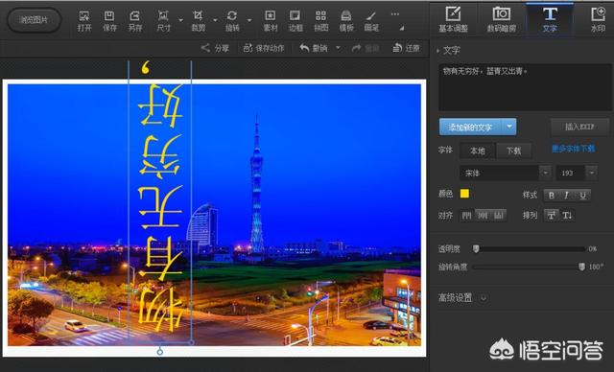The image size is (614, 372).
Task: Open the undo history dropdown arrow
Action: coord(338,48)
